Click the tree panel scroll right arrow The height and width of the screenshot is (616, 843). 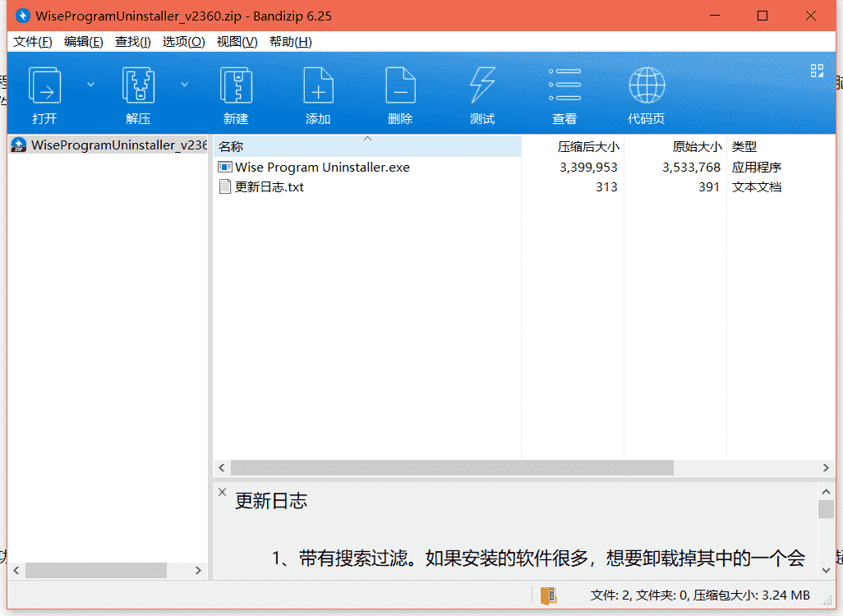click(198, 570)
